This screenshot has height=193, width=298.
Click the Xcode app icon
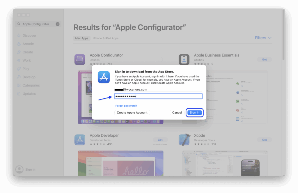pos(184,140)
